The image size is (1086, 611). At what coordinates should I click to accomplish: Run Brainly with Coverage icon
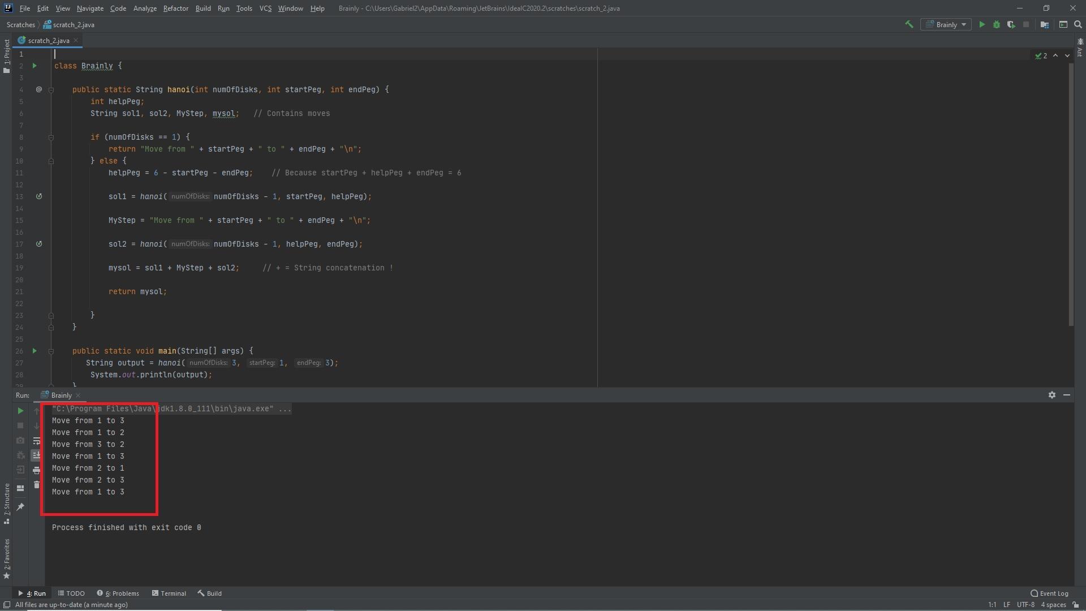1011,24
